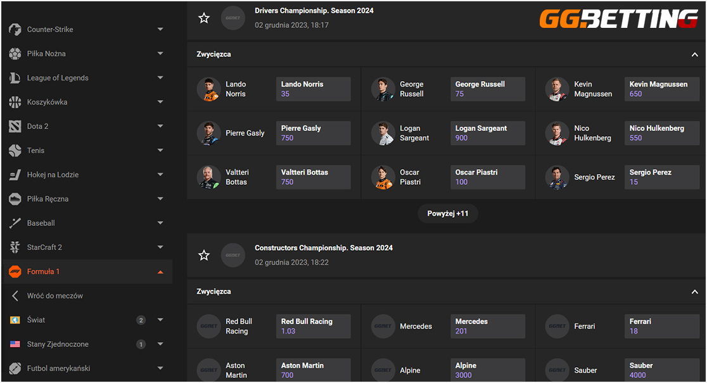707x383 pixels.
Task: Select Sergio Perez odds 15
Action: pyautogui.click(x=662, y=177)
